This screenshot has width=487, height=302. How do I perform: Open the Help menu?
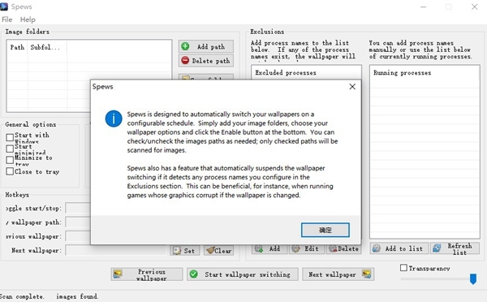[x=28, y=19]
